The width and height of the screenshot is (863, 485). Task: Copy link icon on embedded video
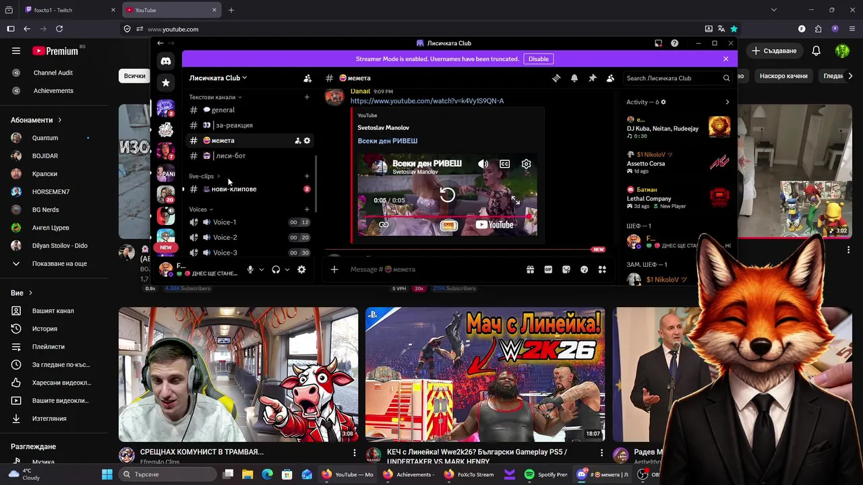coord(384,225)
